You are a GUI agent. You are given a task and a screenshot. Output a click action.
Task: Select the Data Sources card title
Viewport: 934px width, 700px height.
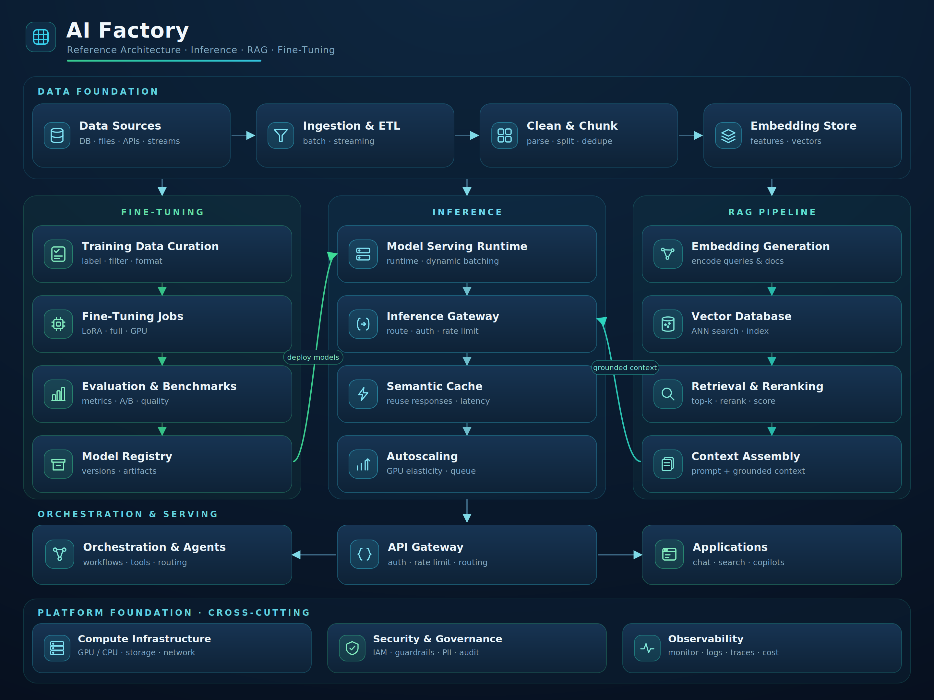click(120, 126)
